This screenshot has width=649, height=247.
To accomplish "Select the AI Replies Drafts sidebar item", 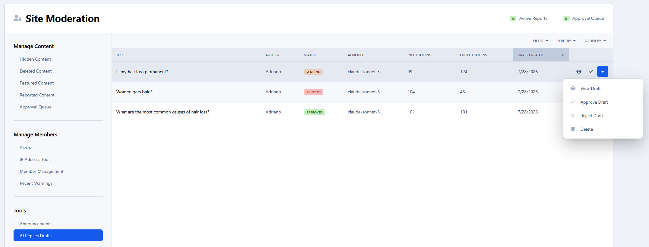I will [x=58, y=235].
